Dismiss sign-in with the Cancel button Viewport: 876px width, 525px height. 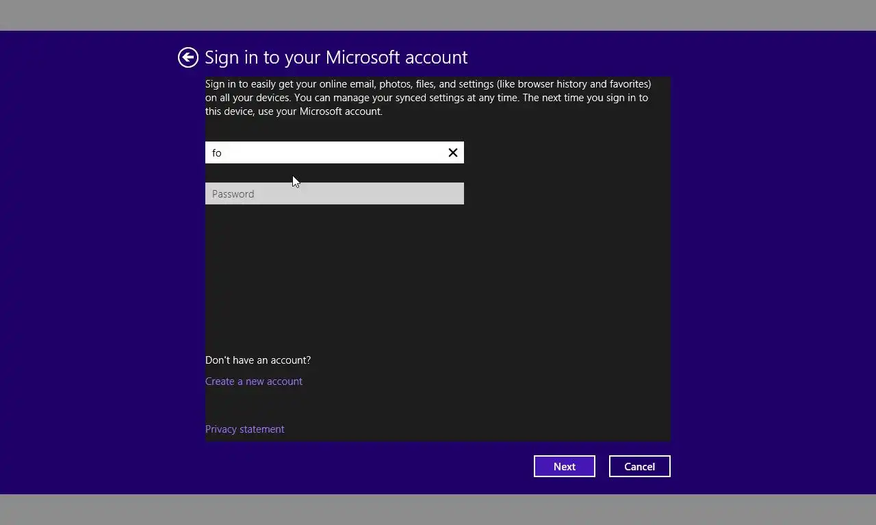[x=640, y=466]
